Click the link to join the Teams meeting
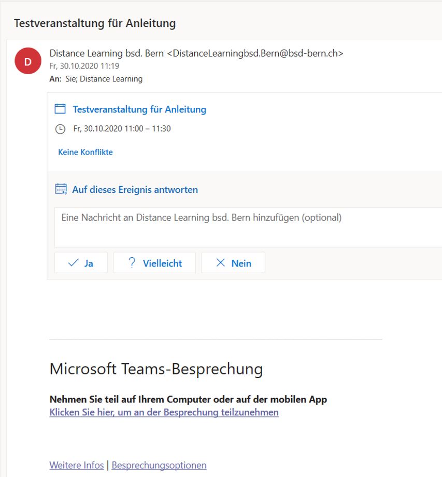Screen dimensions: 442x477 pyautogui.click(x=164, y=412)
